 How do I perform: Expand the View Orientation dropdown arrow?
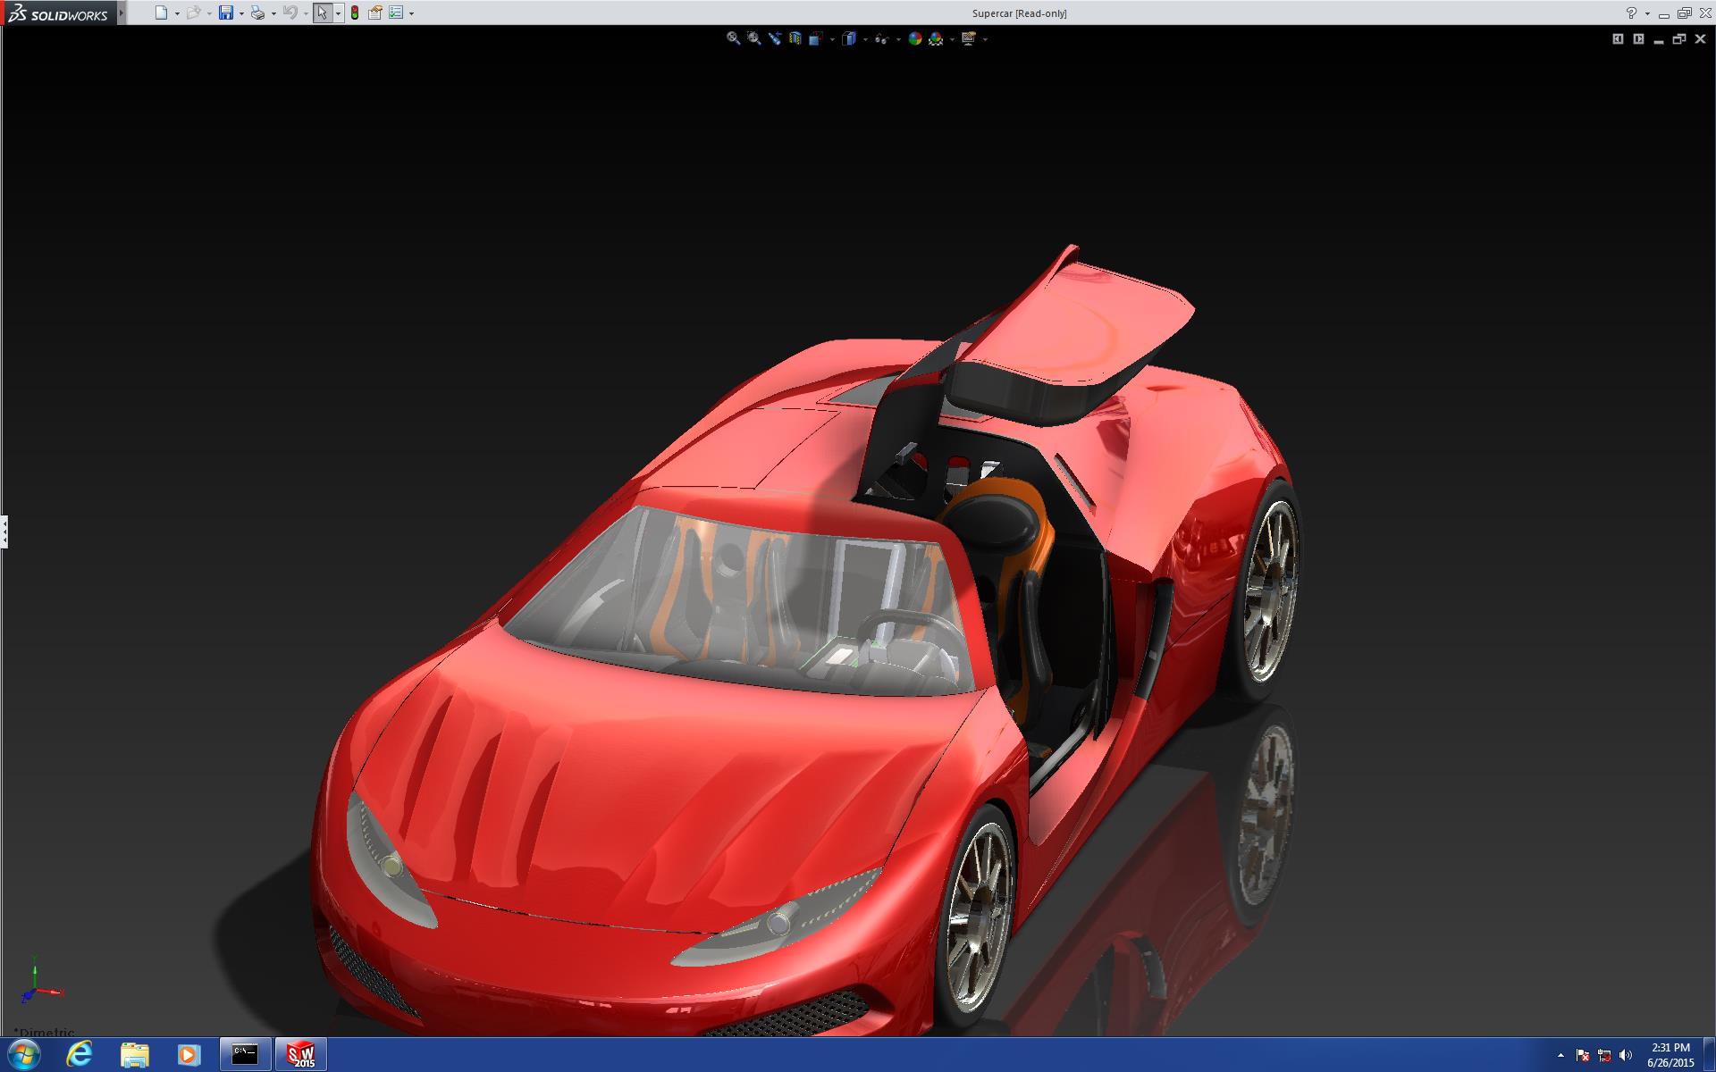(832, 39)
